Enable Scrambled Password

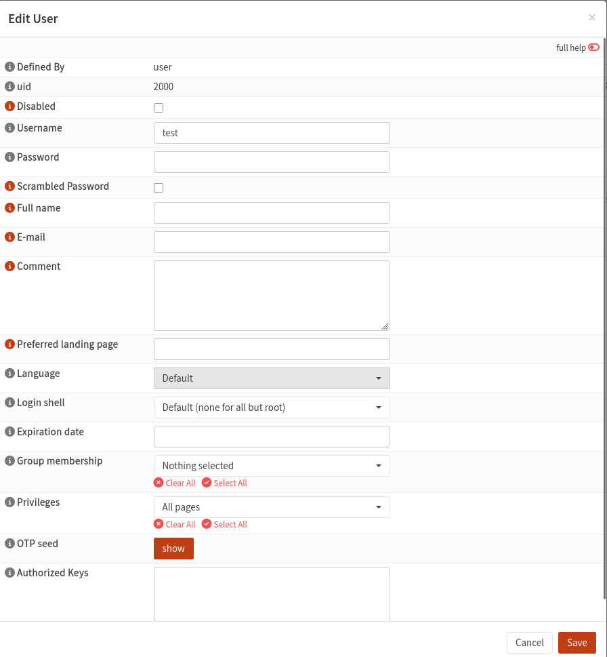pos(158,187)
